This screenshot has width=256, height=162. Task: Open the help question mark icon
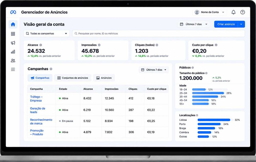[x=243, y=12]
